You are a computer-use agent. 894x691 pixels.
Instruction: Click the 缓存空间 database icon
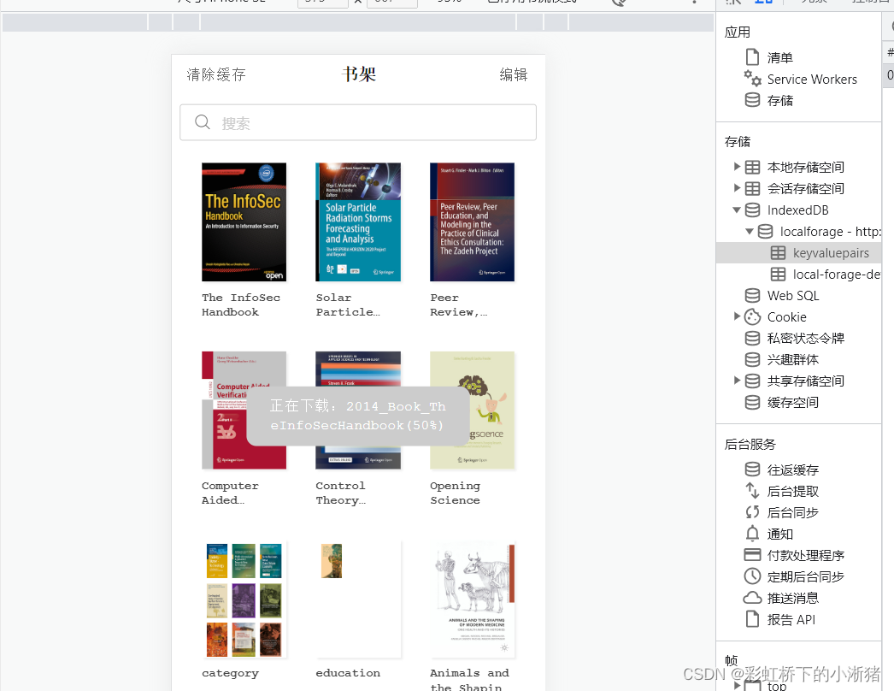click(x=752, y=402)
